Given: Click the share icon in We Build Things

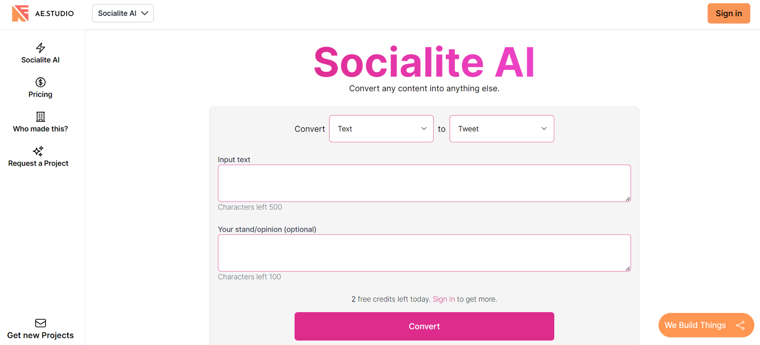Looking at the screenshot, I should pos(740,325).
